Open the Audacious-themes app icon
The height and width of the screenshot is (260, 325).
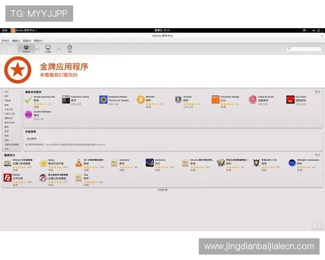pyautogui.click(x=103, y=100)
